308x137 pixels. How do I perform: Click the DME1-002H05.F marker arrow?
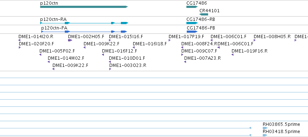(x=70, y=40)
